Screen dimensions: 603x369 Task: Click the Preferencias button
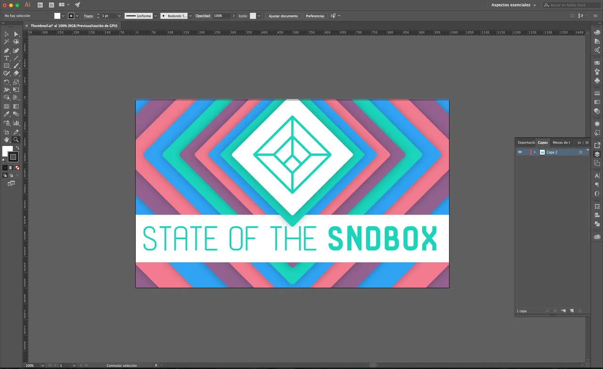click(x=315, y=16)
